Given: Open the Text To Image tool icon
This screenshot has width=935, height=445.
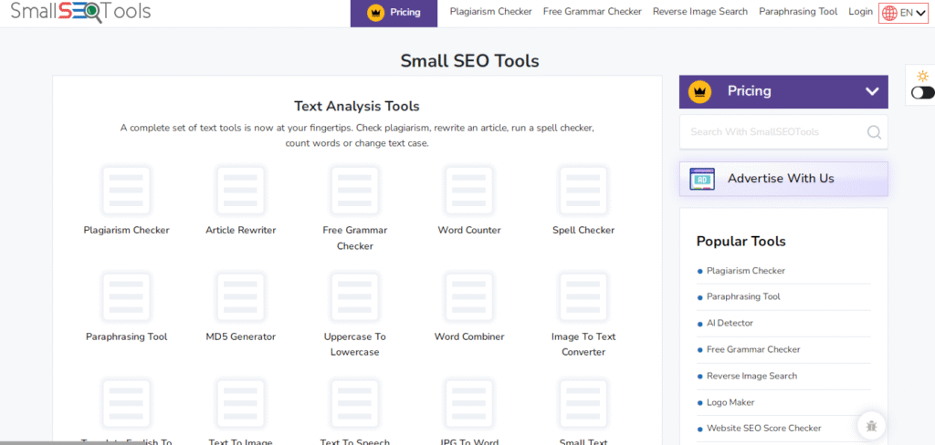Looking at the screenshot, I should [x=240, y=403].
